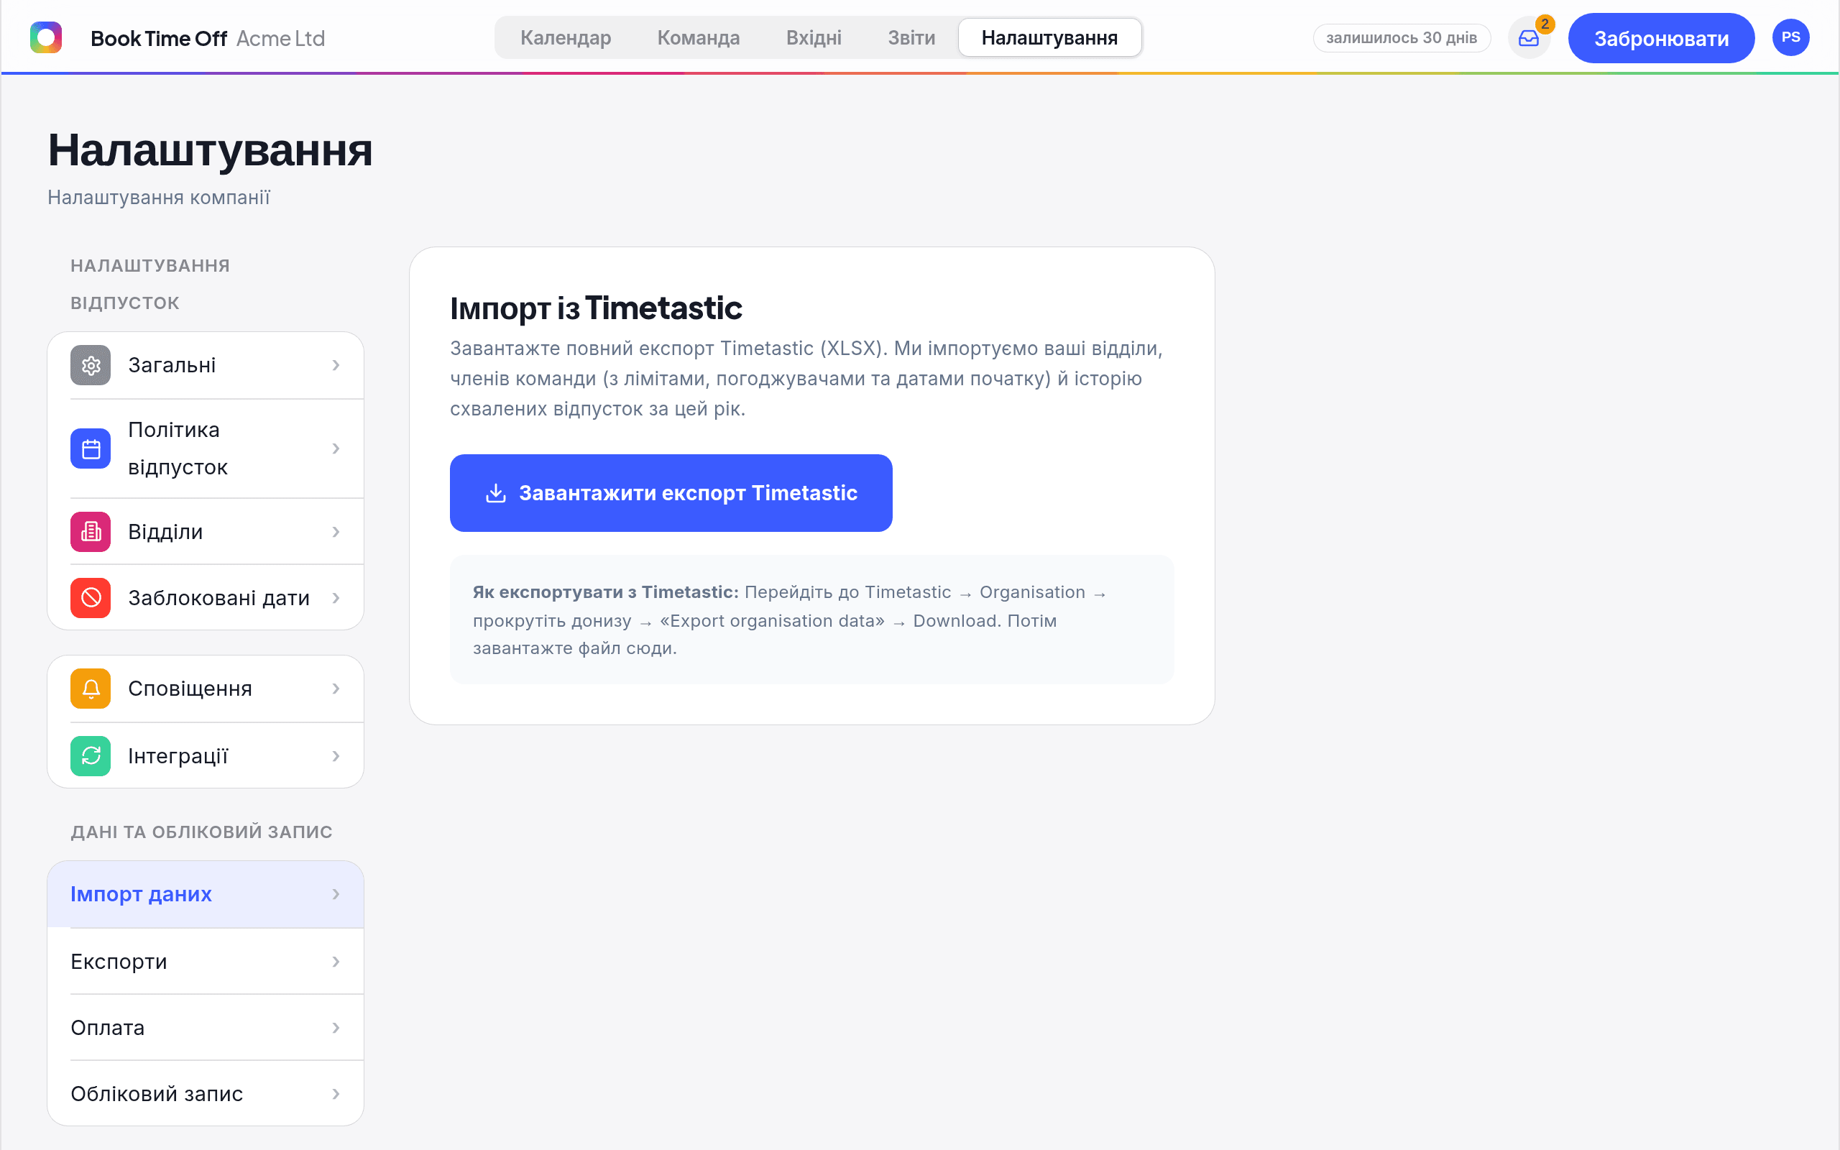Open the Сповіщення settings section
The image size is (1840, 1150).
pyautogui.click(x=206, y=689)
